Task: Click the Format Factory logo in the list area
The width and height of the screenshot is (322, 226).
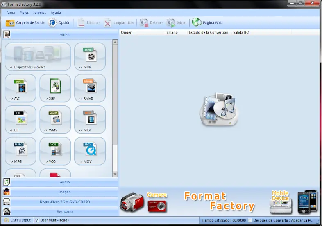Action: [x=219, y=109]
